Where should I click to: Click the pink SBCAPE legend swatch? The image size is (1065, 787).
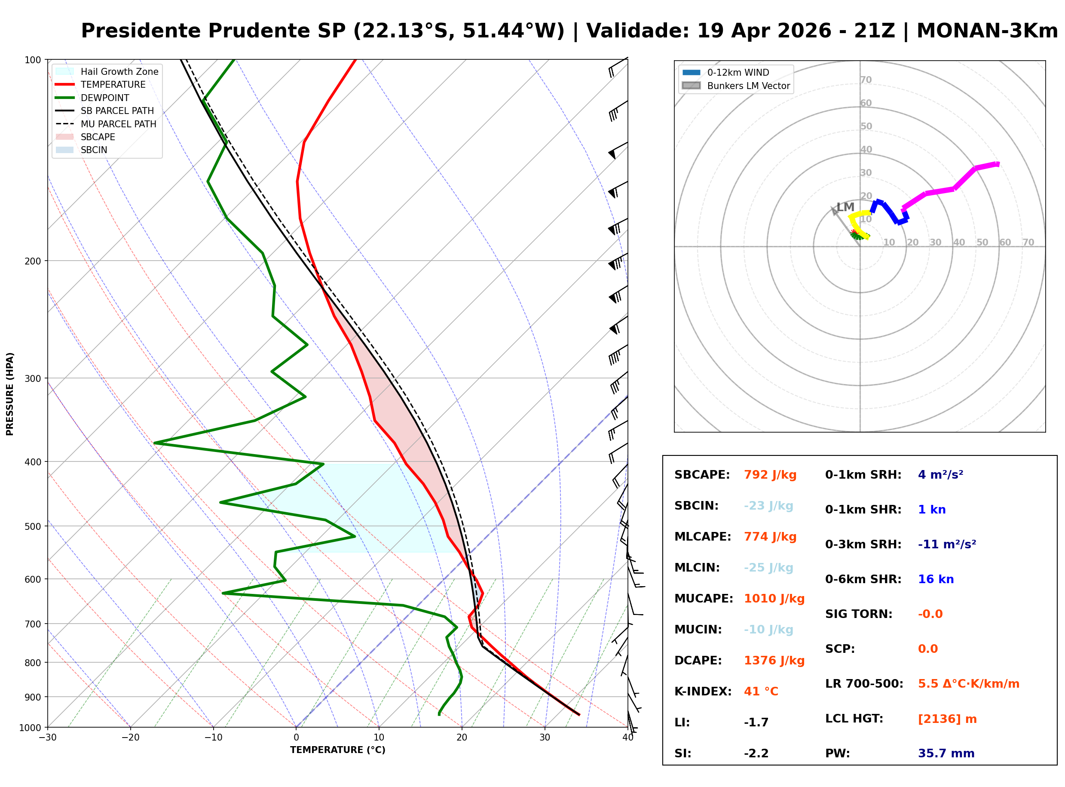coord(65,137)
